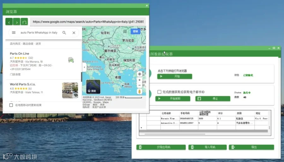Click the 导入号码 import numbers button
Image resolution: width=284 pixels, height=162 pixels.
tap(207, 147)
